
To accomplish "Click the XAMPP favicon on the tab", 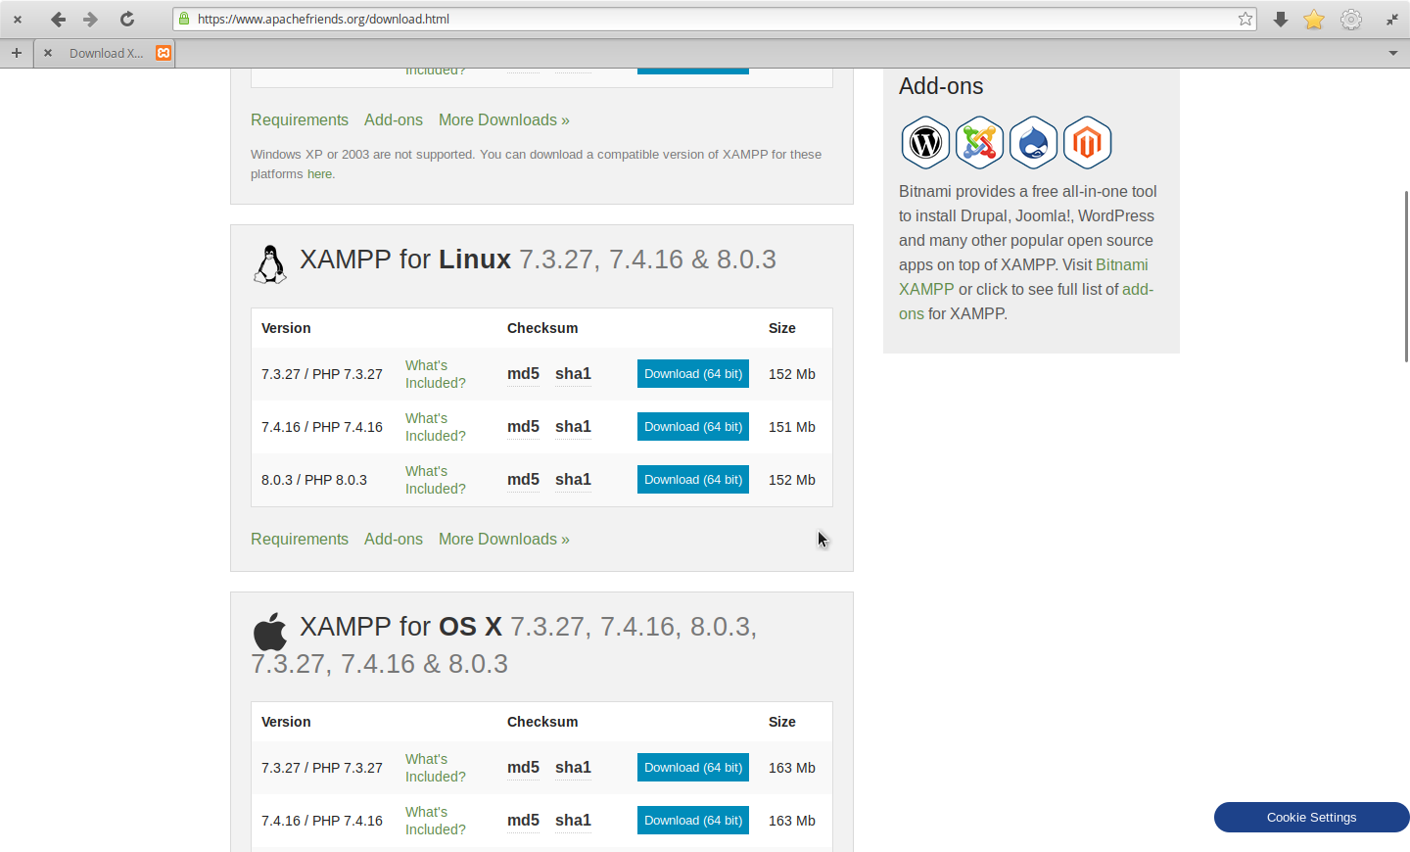I will (x=164, y=53).
